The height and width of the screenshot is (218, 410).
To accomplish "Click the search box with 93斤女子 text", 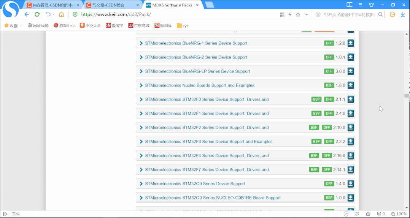I will pyautogui.click(x=349, y=14).
